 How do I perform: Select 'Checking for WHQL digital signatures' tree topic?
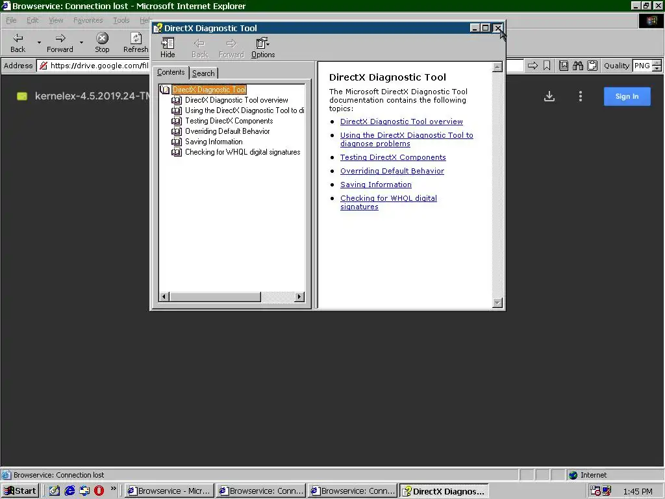pyautogui.click(x=243, y=152)
